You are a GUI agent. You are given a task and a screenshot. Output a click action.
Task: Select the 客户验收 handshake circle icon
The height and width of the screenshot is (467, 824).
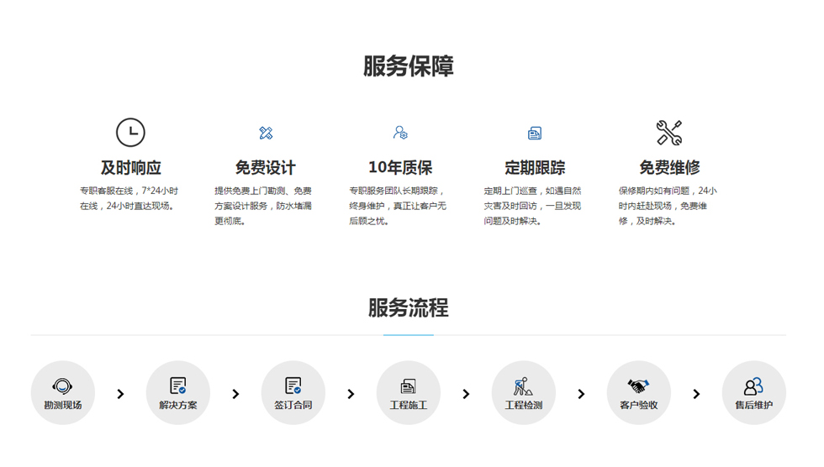click(638, 392)
